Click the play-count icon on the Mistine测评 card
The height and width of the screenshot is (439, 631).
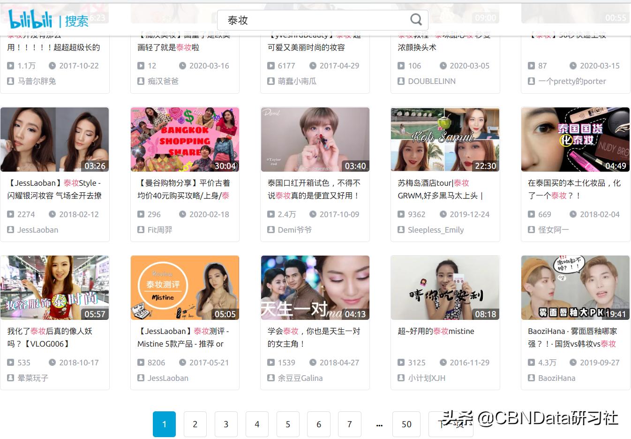click(x=141, y=363)
